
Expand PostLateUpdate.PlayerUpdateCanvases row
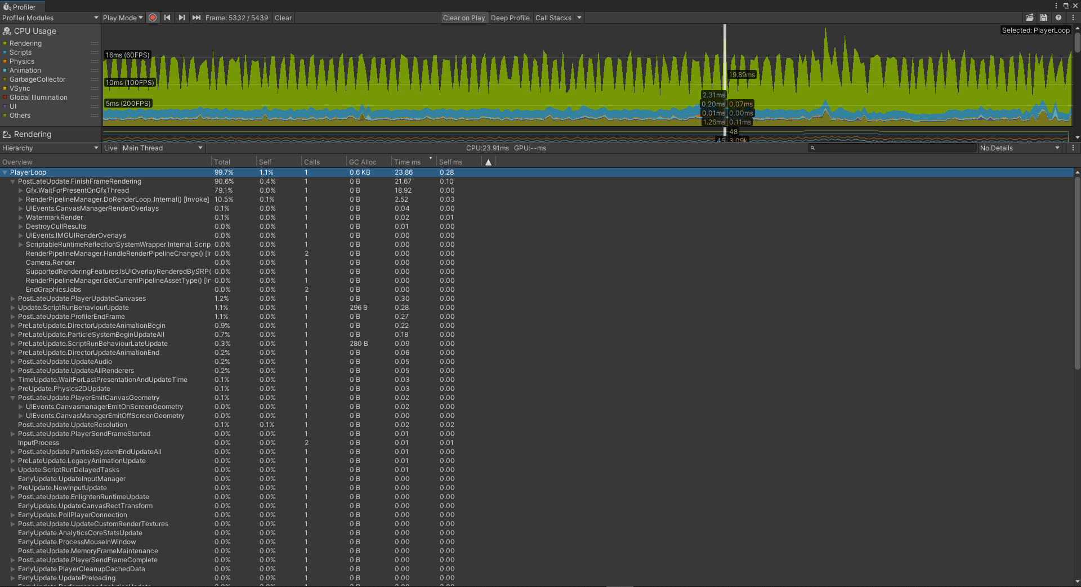(x=13, y=299)
